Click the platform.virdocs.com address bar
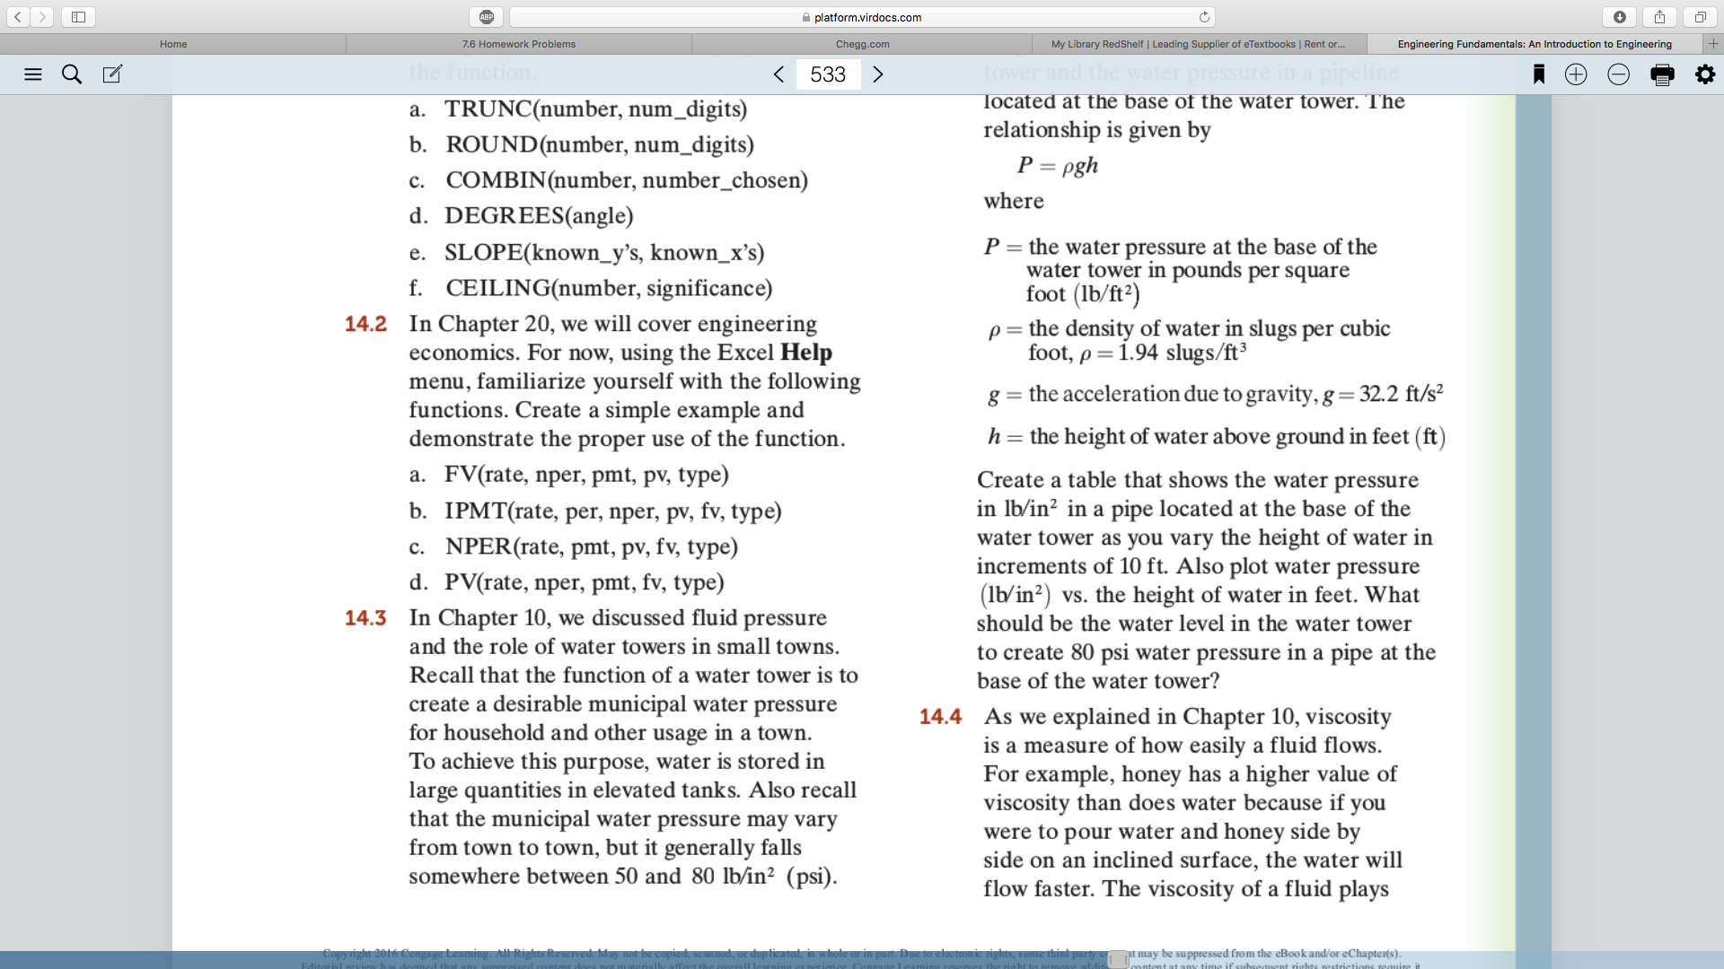The width and height of the screenshot is (1724, 969). [862, 17]
